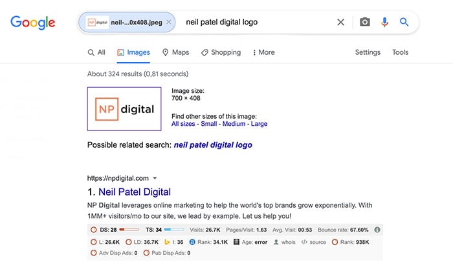
Task: Click the TS: 34 label
Action: [x=154, y=230]
